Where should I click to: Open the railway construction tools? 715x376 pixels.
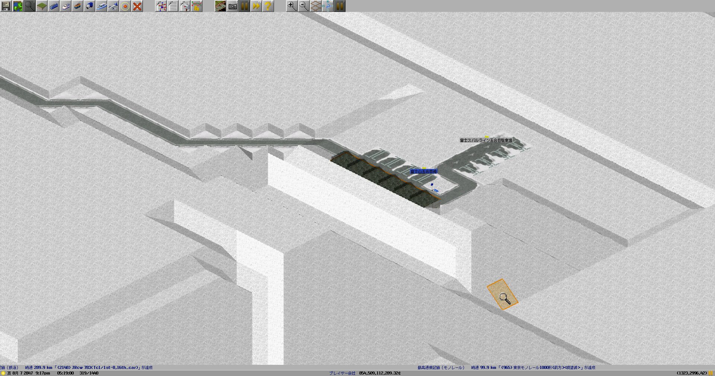coord(54,6)
